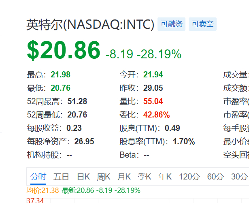
Task: Click the 机构持股 row label
Action: 45,155
